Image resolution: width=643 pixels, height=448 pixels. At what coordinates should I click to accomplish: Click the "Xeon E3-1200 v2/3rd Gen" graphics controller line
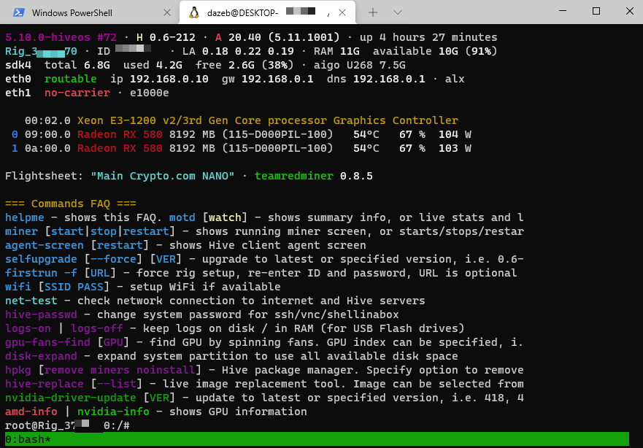(268, 121)
